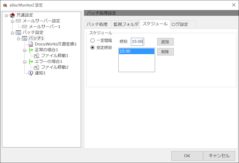Click the メールサーバー設定 envelope icon
Screen dimensions: 239x163
click(19, 21)
